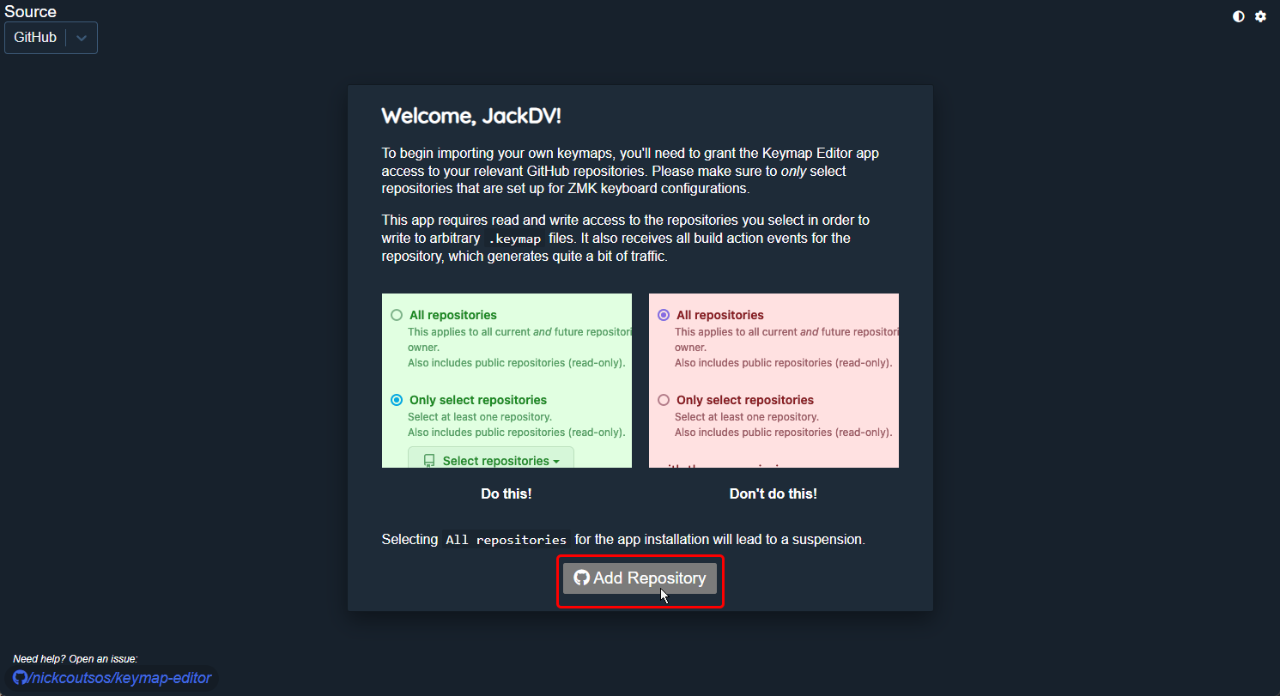The width and height of the screenshot is (1280, 696).
Task: Click the repo book icon in Select repositories
Action: pyautogui.click(x=429, y=461)
